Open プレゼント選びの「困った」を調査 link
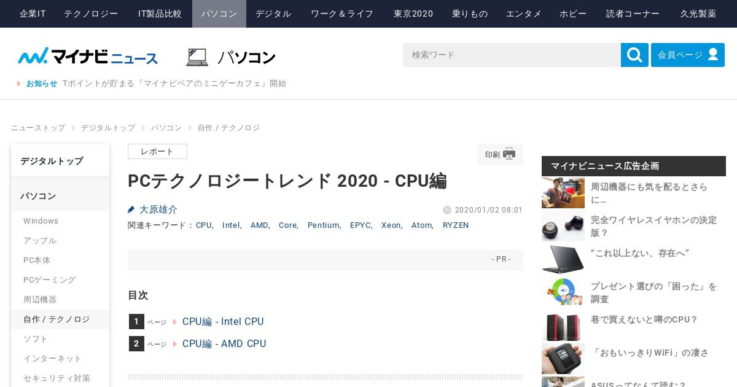This screenshot has height=387, width=737. pos(653,292)
